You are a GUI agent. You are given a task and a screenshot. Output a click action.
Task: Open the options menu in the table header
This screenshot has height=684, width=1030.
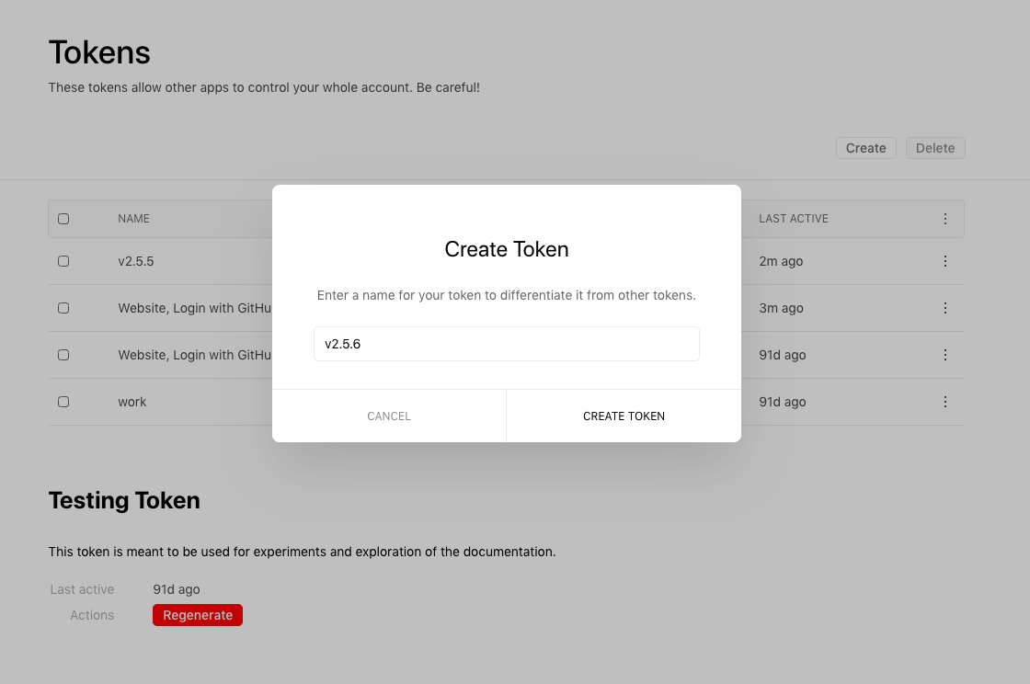(945, 219)
